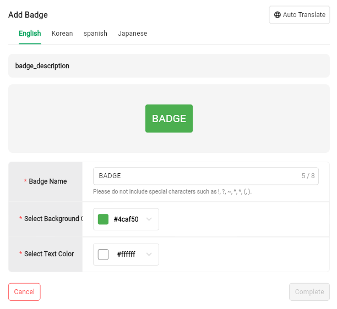Click the 5 / 8 character counter
This screenshot has height=309, width=337.
308,176
